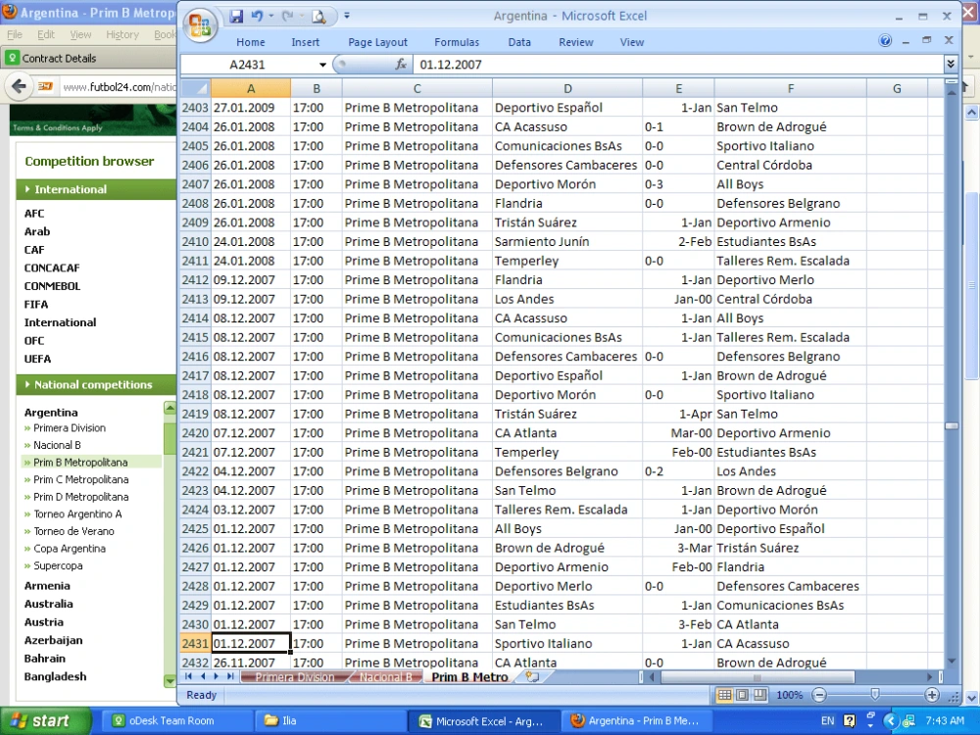Switch to Page Layout view in status bar
The height and width of the screenshot is (735, 980).
(x=742, y=695)
